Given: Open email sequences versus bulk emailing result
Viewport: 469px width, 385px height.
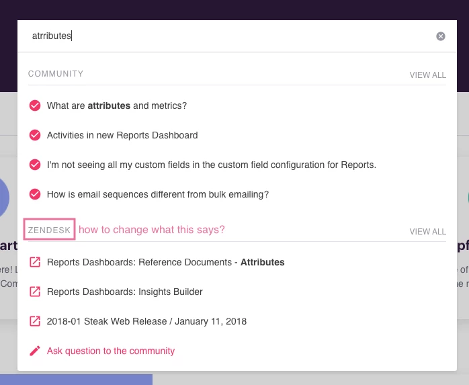Looking at the screenshot, I should point(158,194).
